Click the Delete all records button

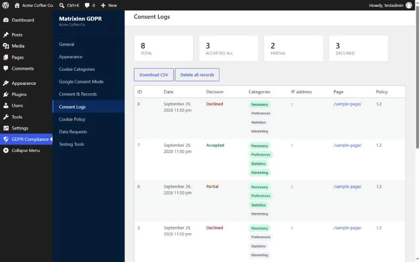tap(197, 74)
